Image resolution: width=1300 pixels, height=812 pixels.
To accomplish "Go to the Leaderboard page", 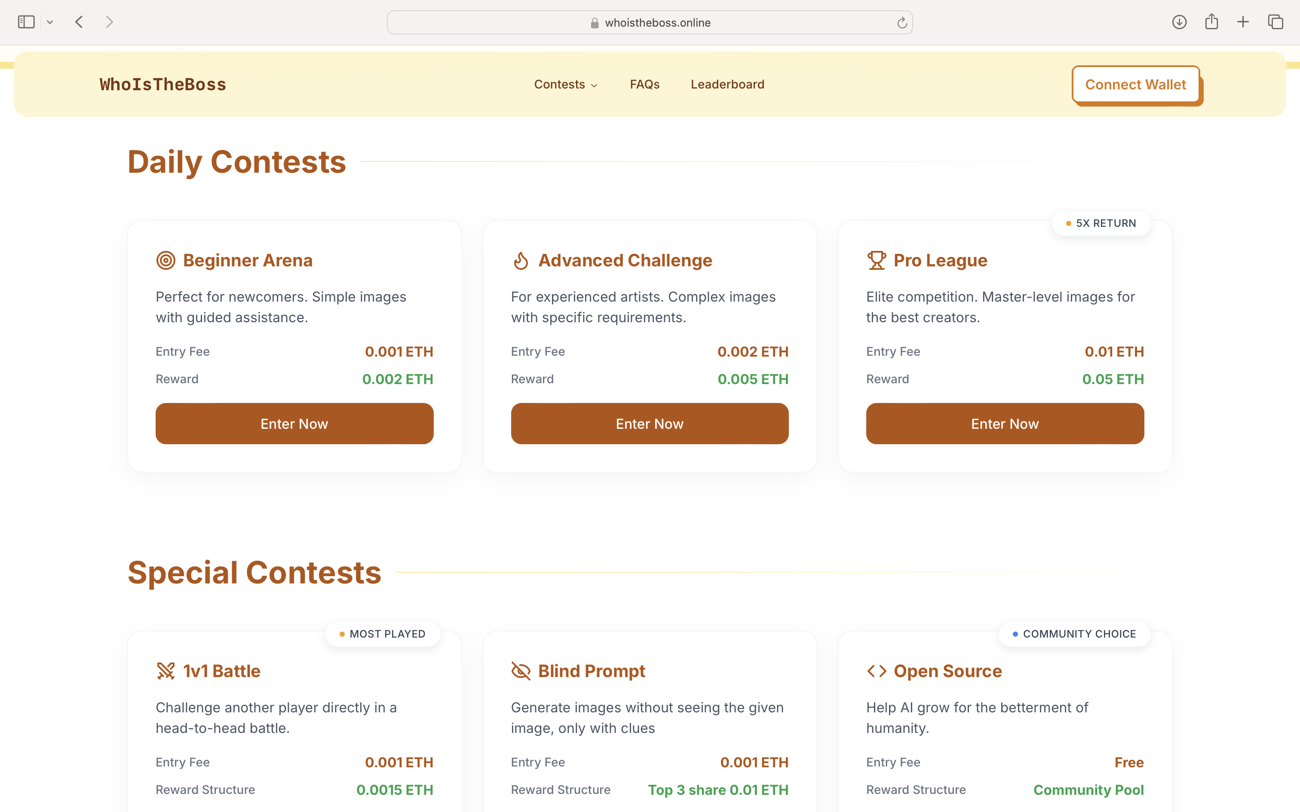I will 727,84.
